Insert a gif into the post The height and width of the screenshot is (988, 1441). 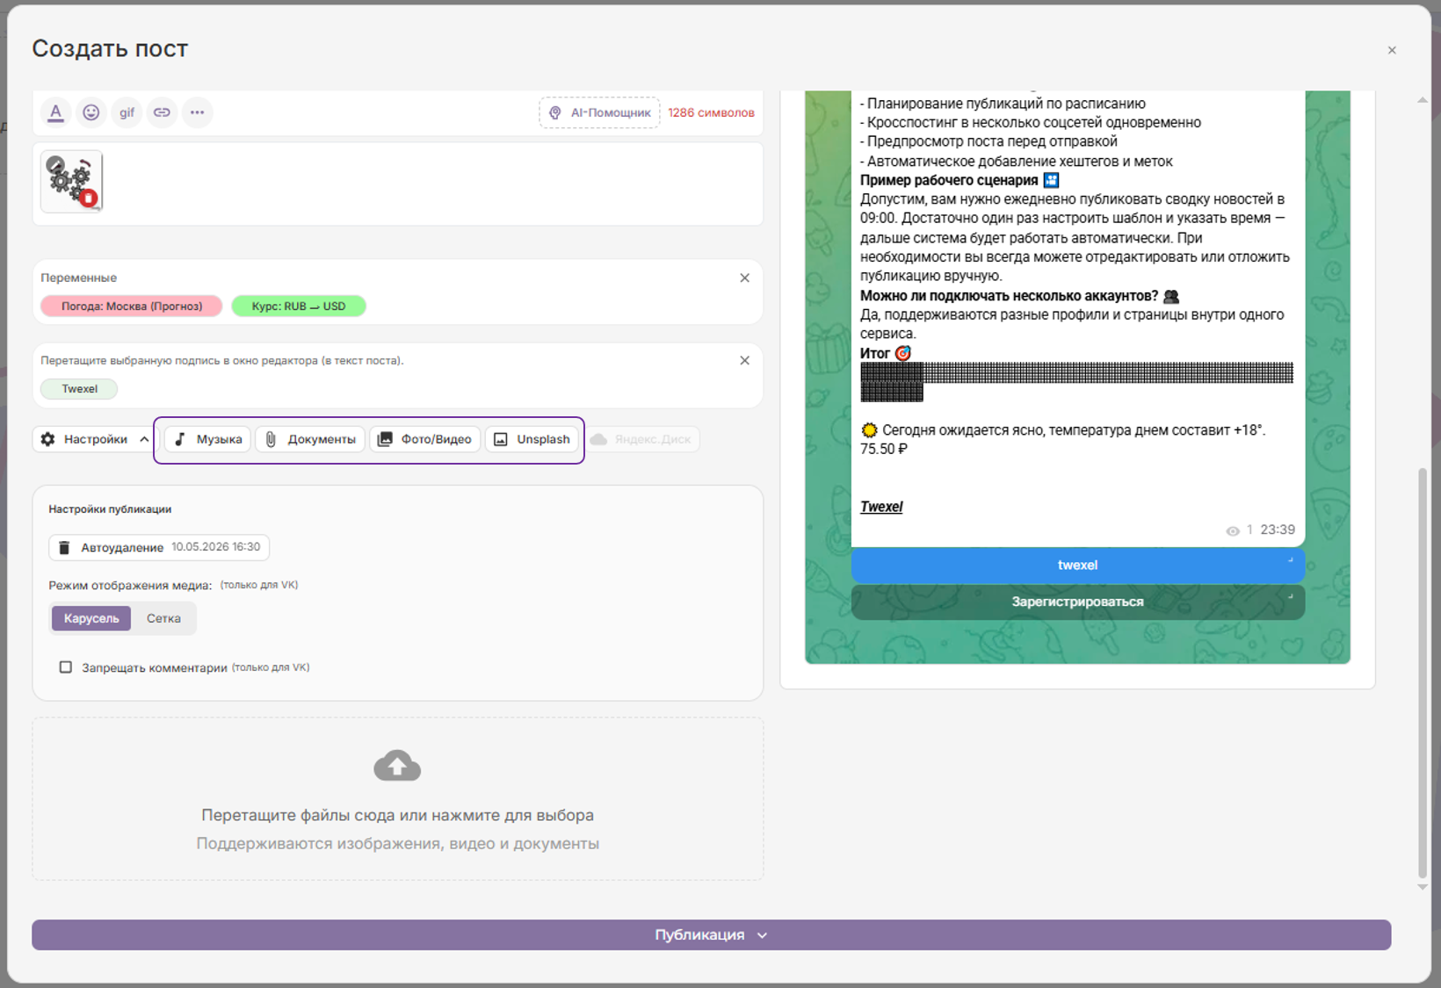coord(127,112)
